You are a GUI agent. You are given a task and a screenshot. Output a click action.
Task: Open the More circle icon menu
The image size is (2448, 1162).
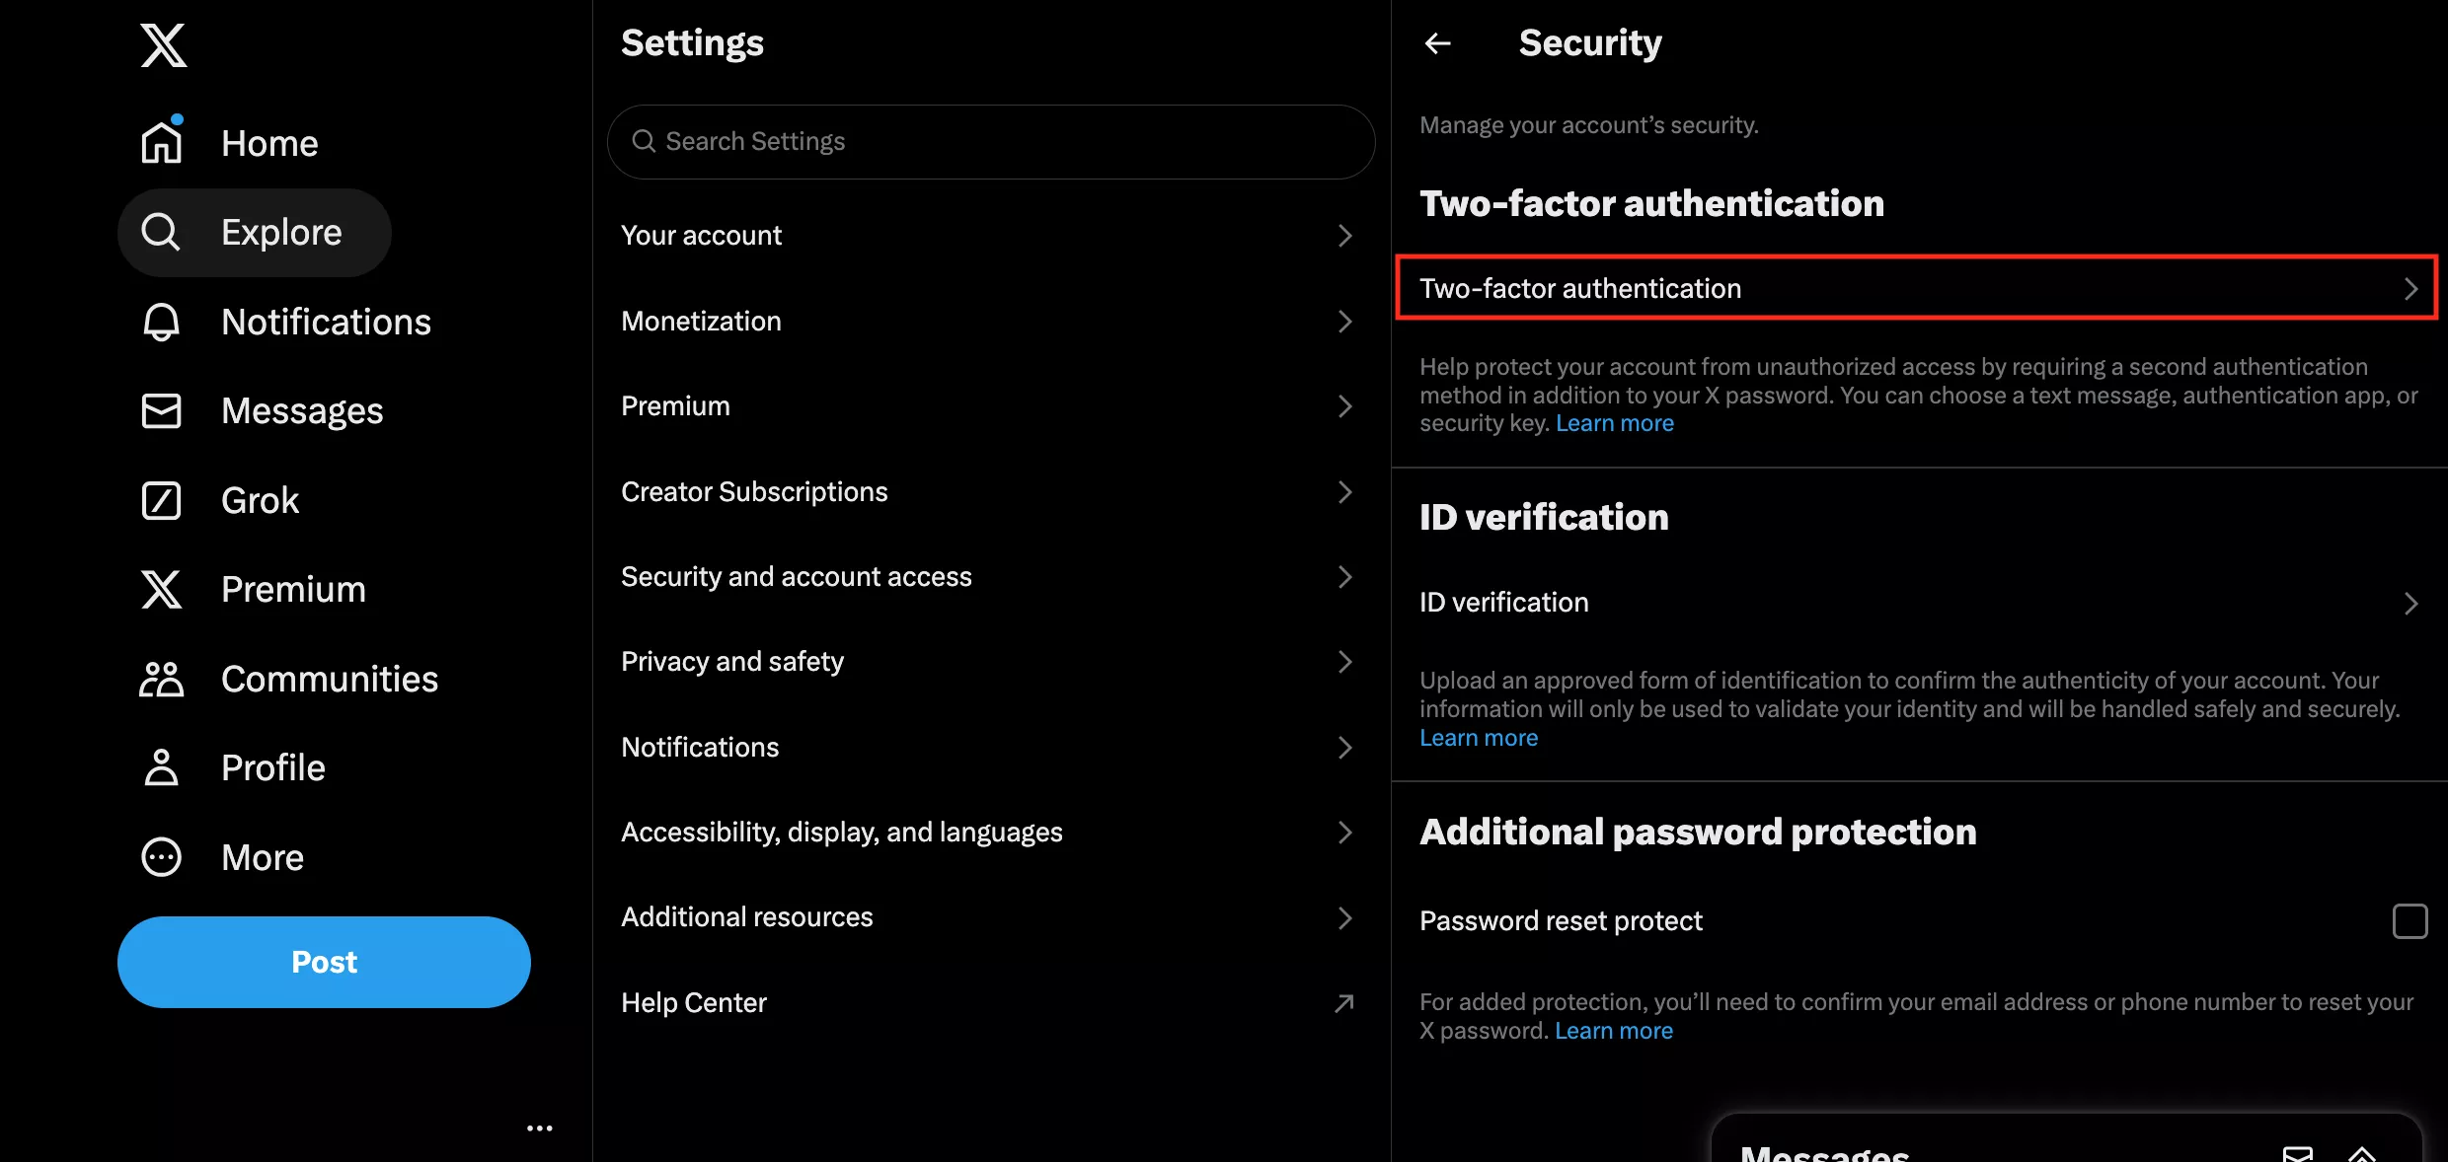click(x=162, y=857)
